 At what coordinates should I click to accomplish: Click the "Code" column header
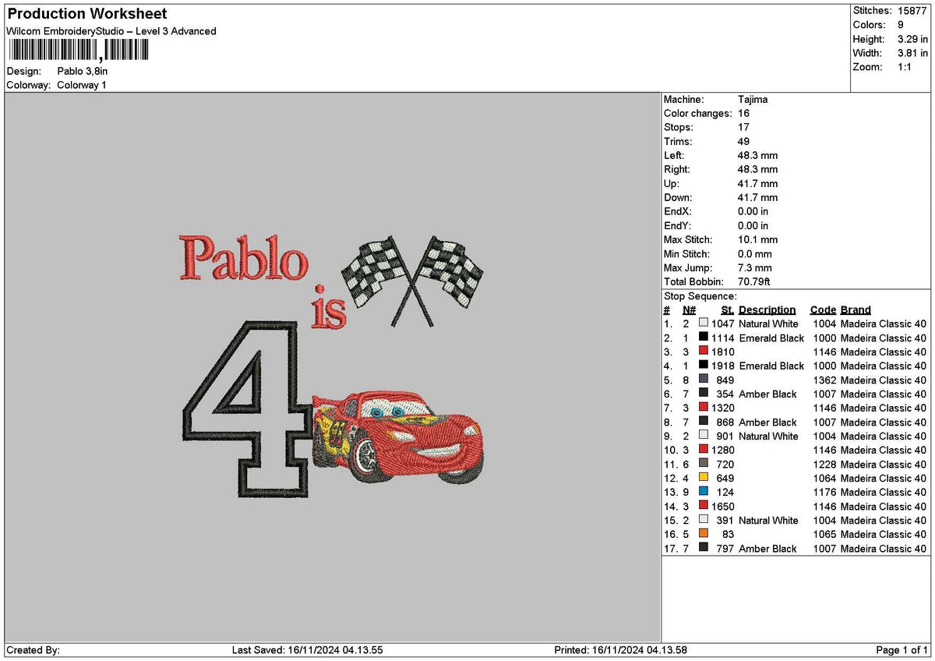823,310
